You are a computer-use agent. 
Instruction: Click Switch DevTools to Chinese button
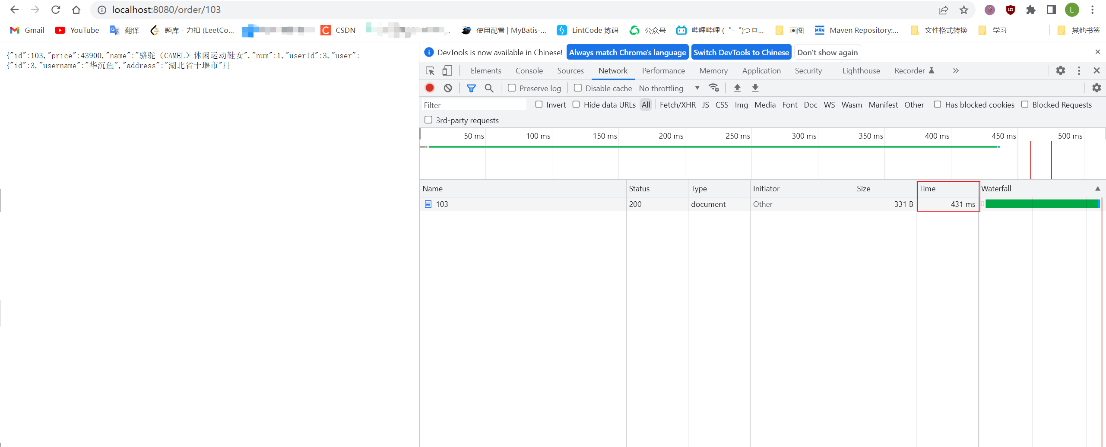(741, 52)
